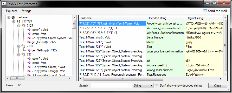The height and width of the screenshot is (93, 232).
Task: Click the Test.exe assembly icon
Action: coord(14,17)
